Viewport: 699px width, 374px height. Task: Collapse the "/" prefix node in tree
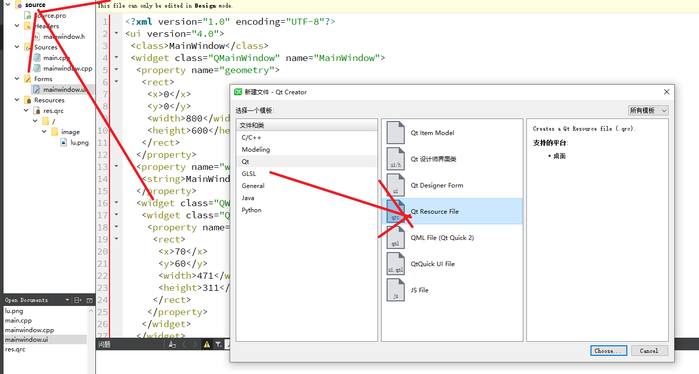pos(35,121)
